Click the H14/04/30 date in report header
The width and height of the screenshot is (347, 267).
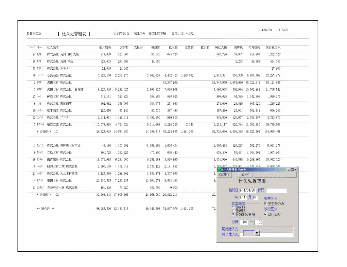[265, 30]
